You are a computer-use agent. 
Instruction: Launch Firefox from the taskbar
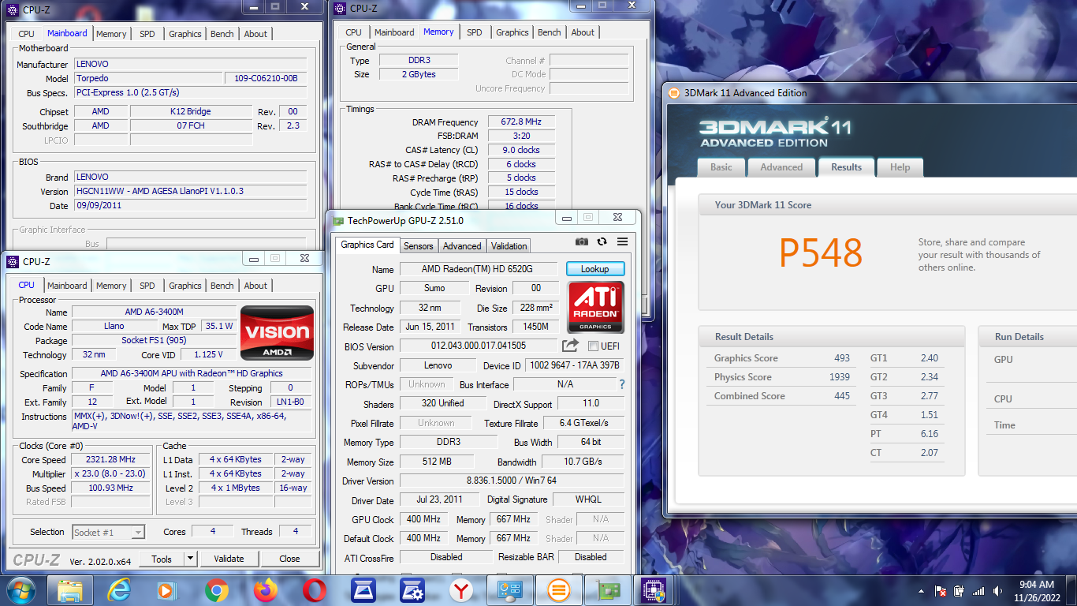click(x=266, y=590)
